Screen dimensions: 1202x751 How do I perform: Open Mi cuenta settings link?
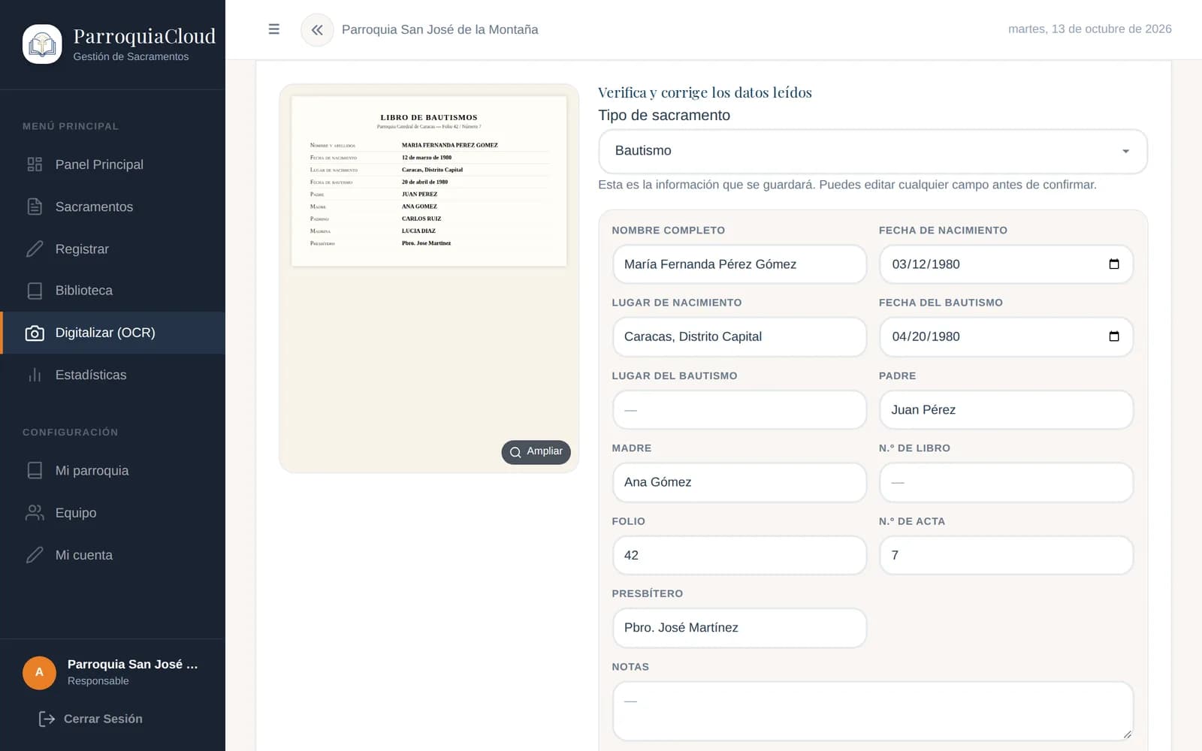[113, 555]
